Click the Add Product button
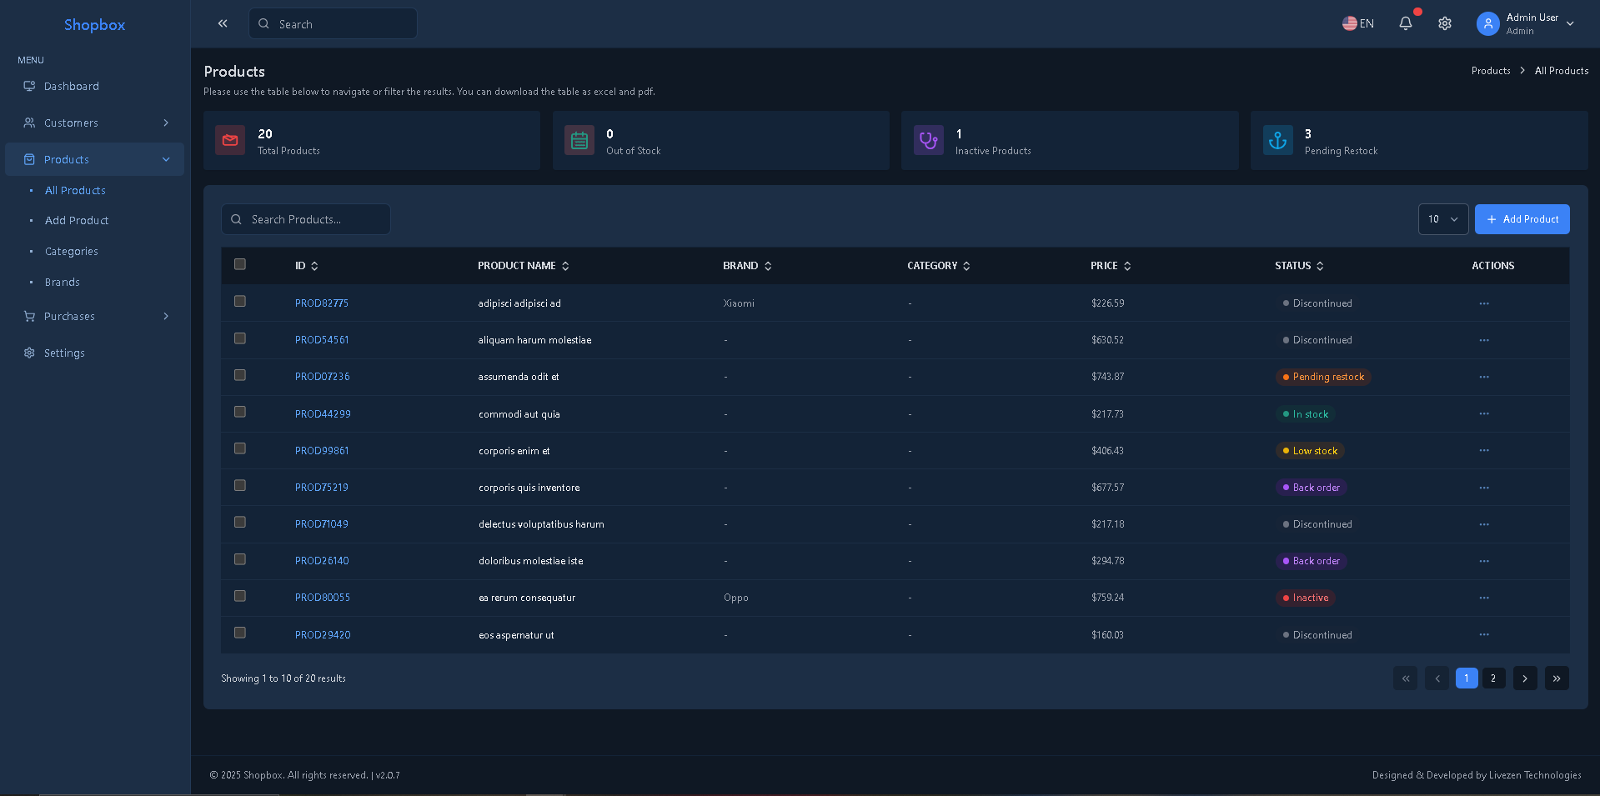 [x=1522, y=219]
